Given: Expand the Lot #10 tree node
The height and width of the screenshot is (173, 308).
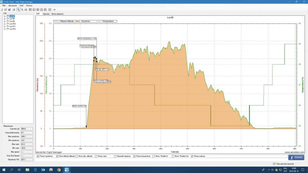Looking at the screenshot, I should (x=4, y=24).
